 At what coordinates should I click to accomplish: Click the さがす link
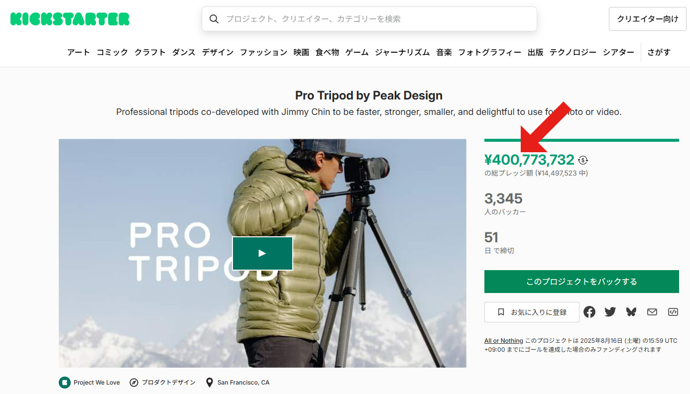(x=659, y=52)
